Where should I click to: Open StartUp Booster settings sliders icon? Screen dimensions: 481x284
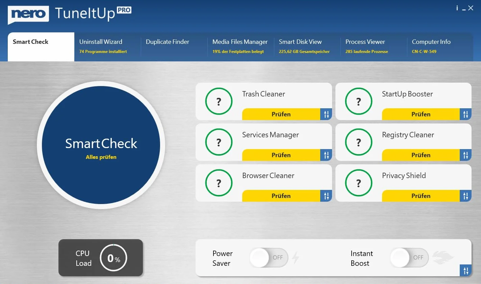(x=465, y=114)
